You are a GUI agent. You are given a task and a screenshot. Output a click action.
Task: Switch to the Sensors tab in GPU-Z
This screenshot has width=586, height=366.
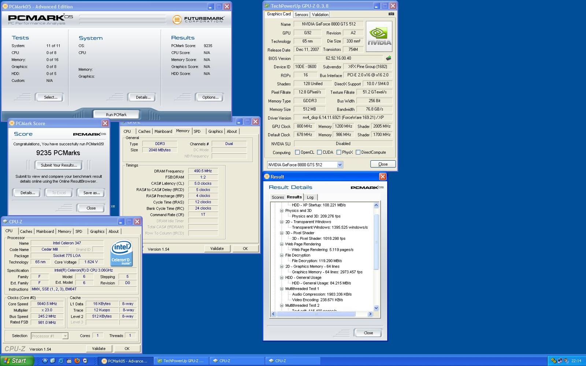(301, 15)
